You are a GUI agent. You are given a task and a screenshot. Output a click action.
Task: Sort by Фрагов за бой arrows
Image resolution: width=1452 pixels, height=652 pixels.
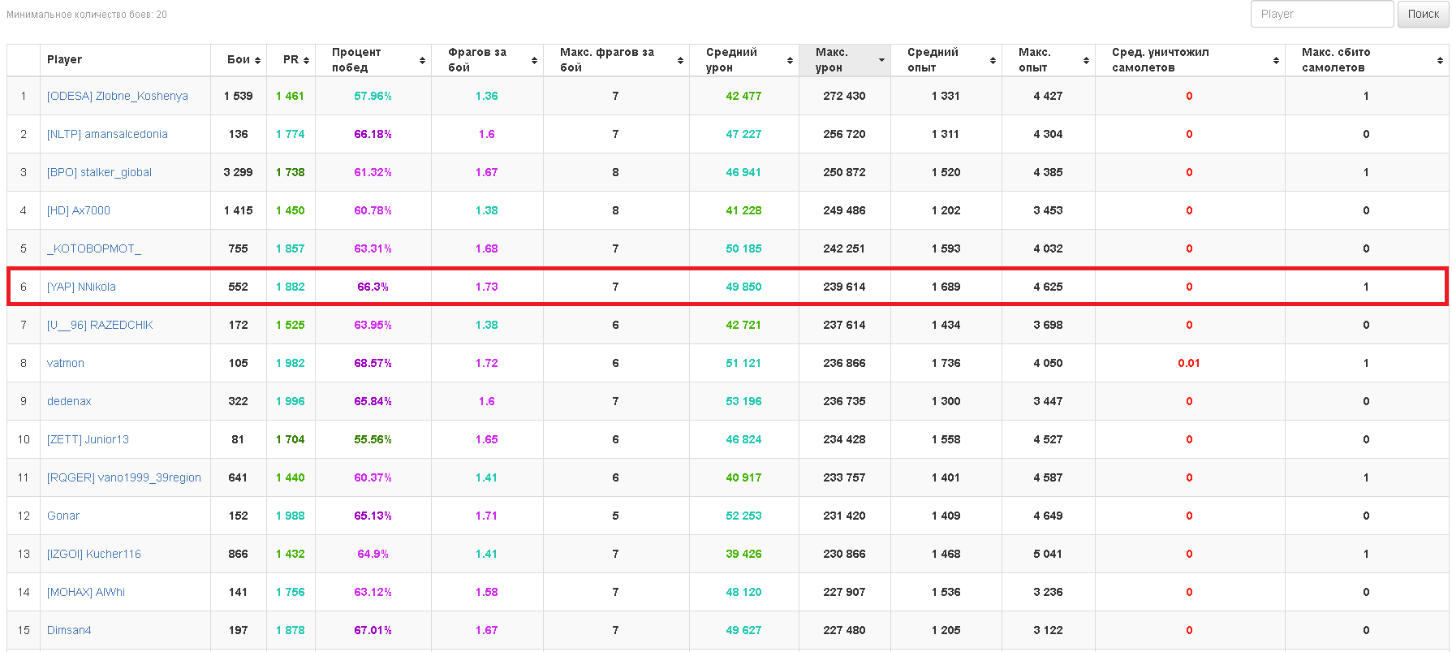click(534, 60)
